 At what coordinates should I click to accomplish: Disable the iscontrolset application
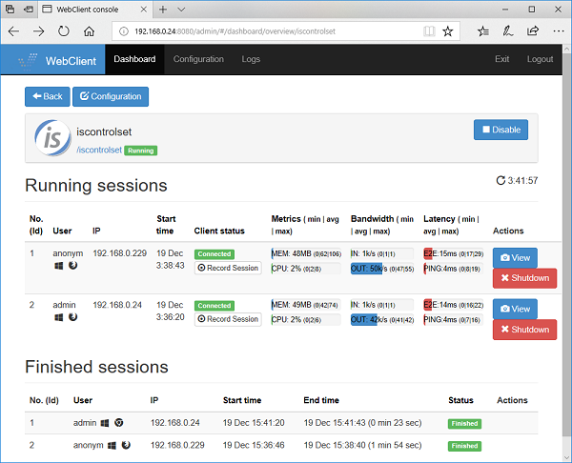click(x=500, y=130)
